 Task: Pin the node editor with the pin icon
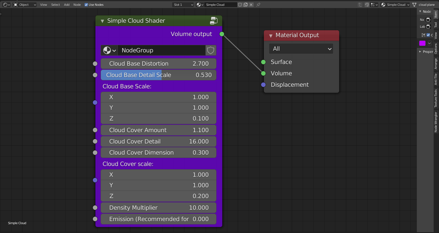point(258,5)
